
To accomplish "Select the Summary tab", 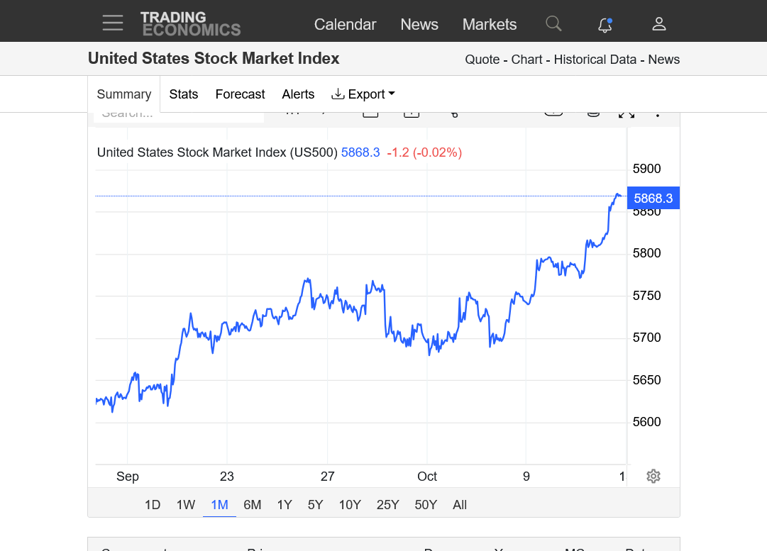I will (x=123, y=94).
